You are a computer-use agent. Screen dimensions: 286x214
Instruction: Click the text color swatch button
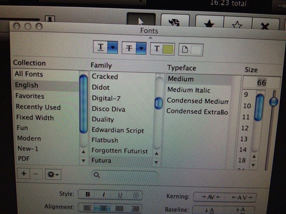coord(162,49)
